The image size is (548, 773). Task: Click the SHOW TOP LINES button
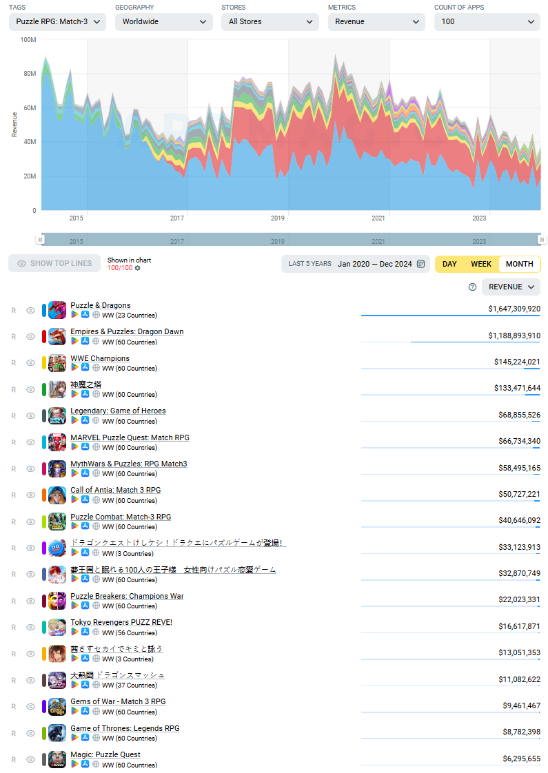(x=54, y=264)
